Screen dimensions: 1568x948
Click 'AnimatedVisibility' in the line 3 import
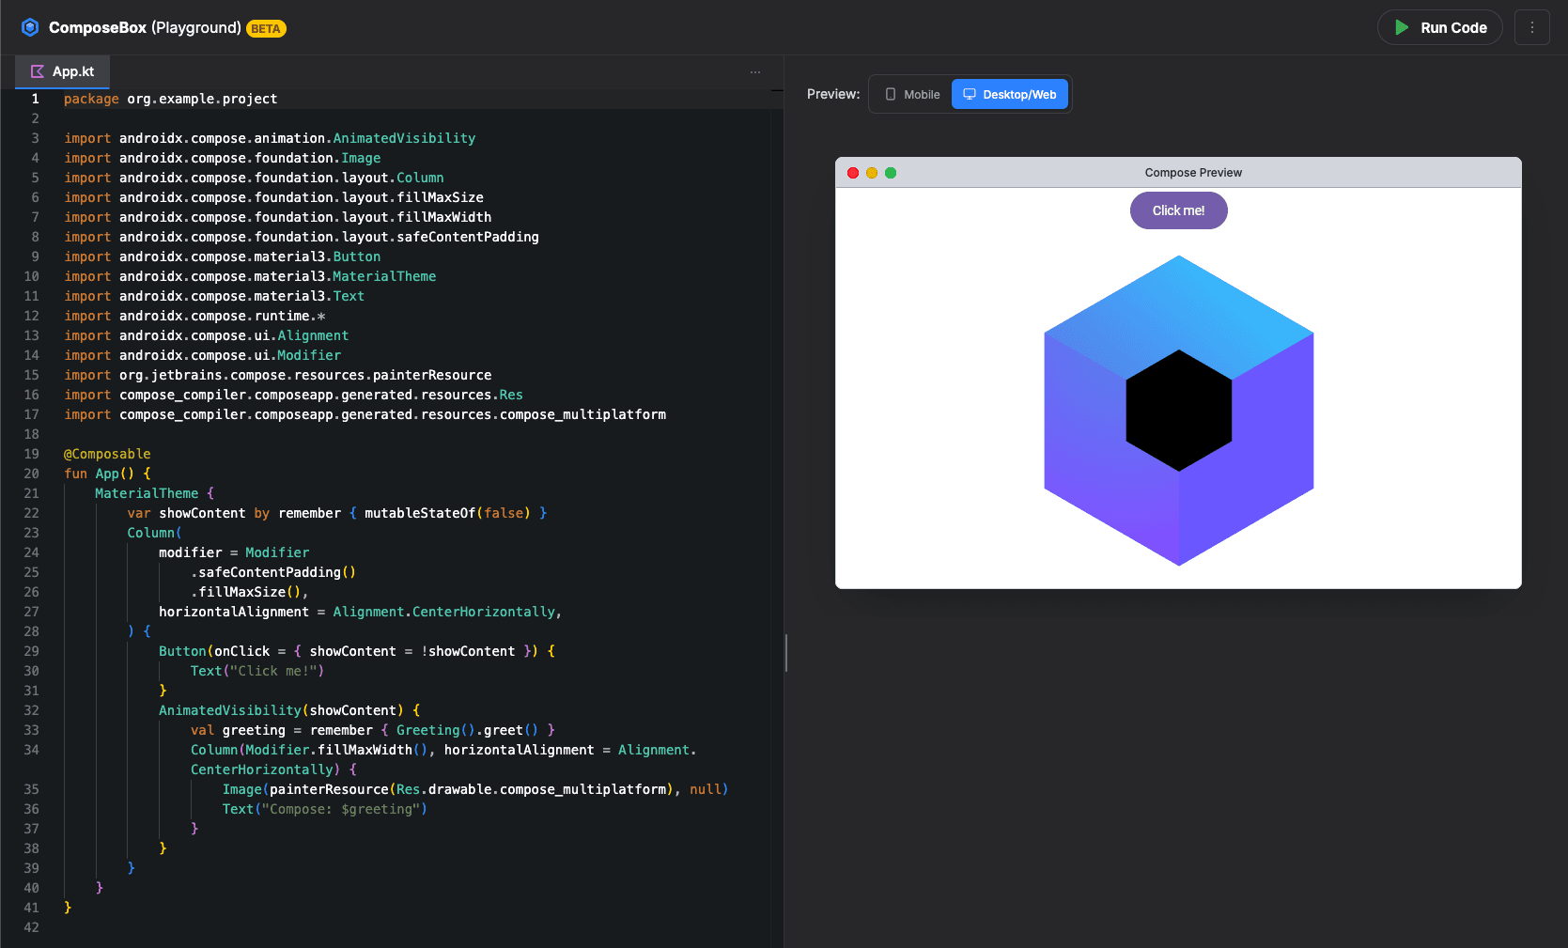click(404, 138)
